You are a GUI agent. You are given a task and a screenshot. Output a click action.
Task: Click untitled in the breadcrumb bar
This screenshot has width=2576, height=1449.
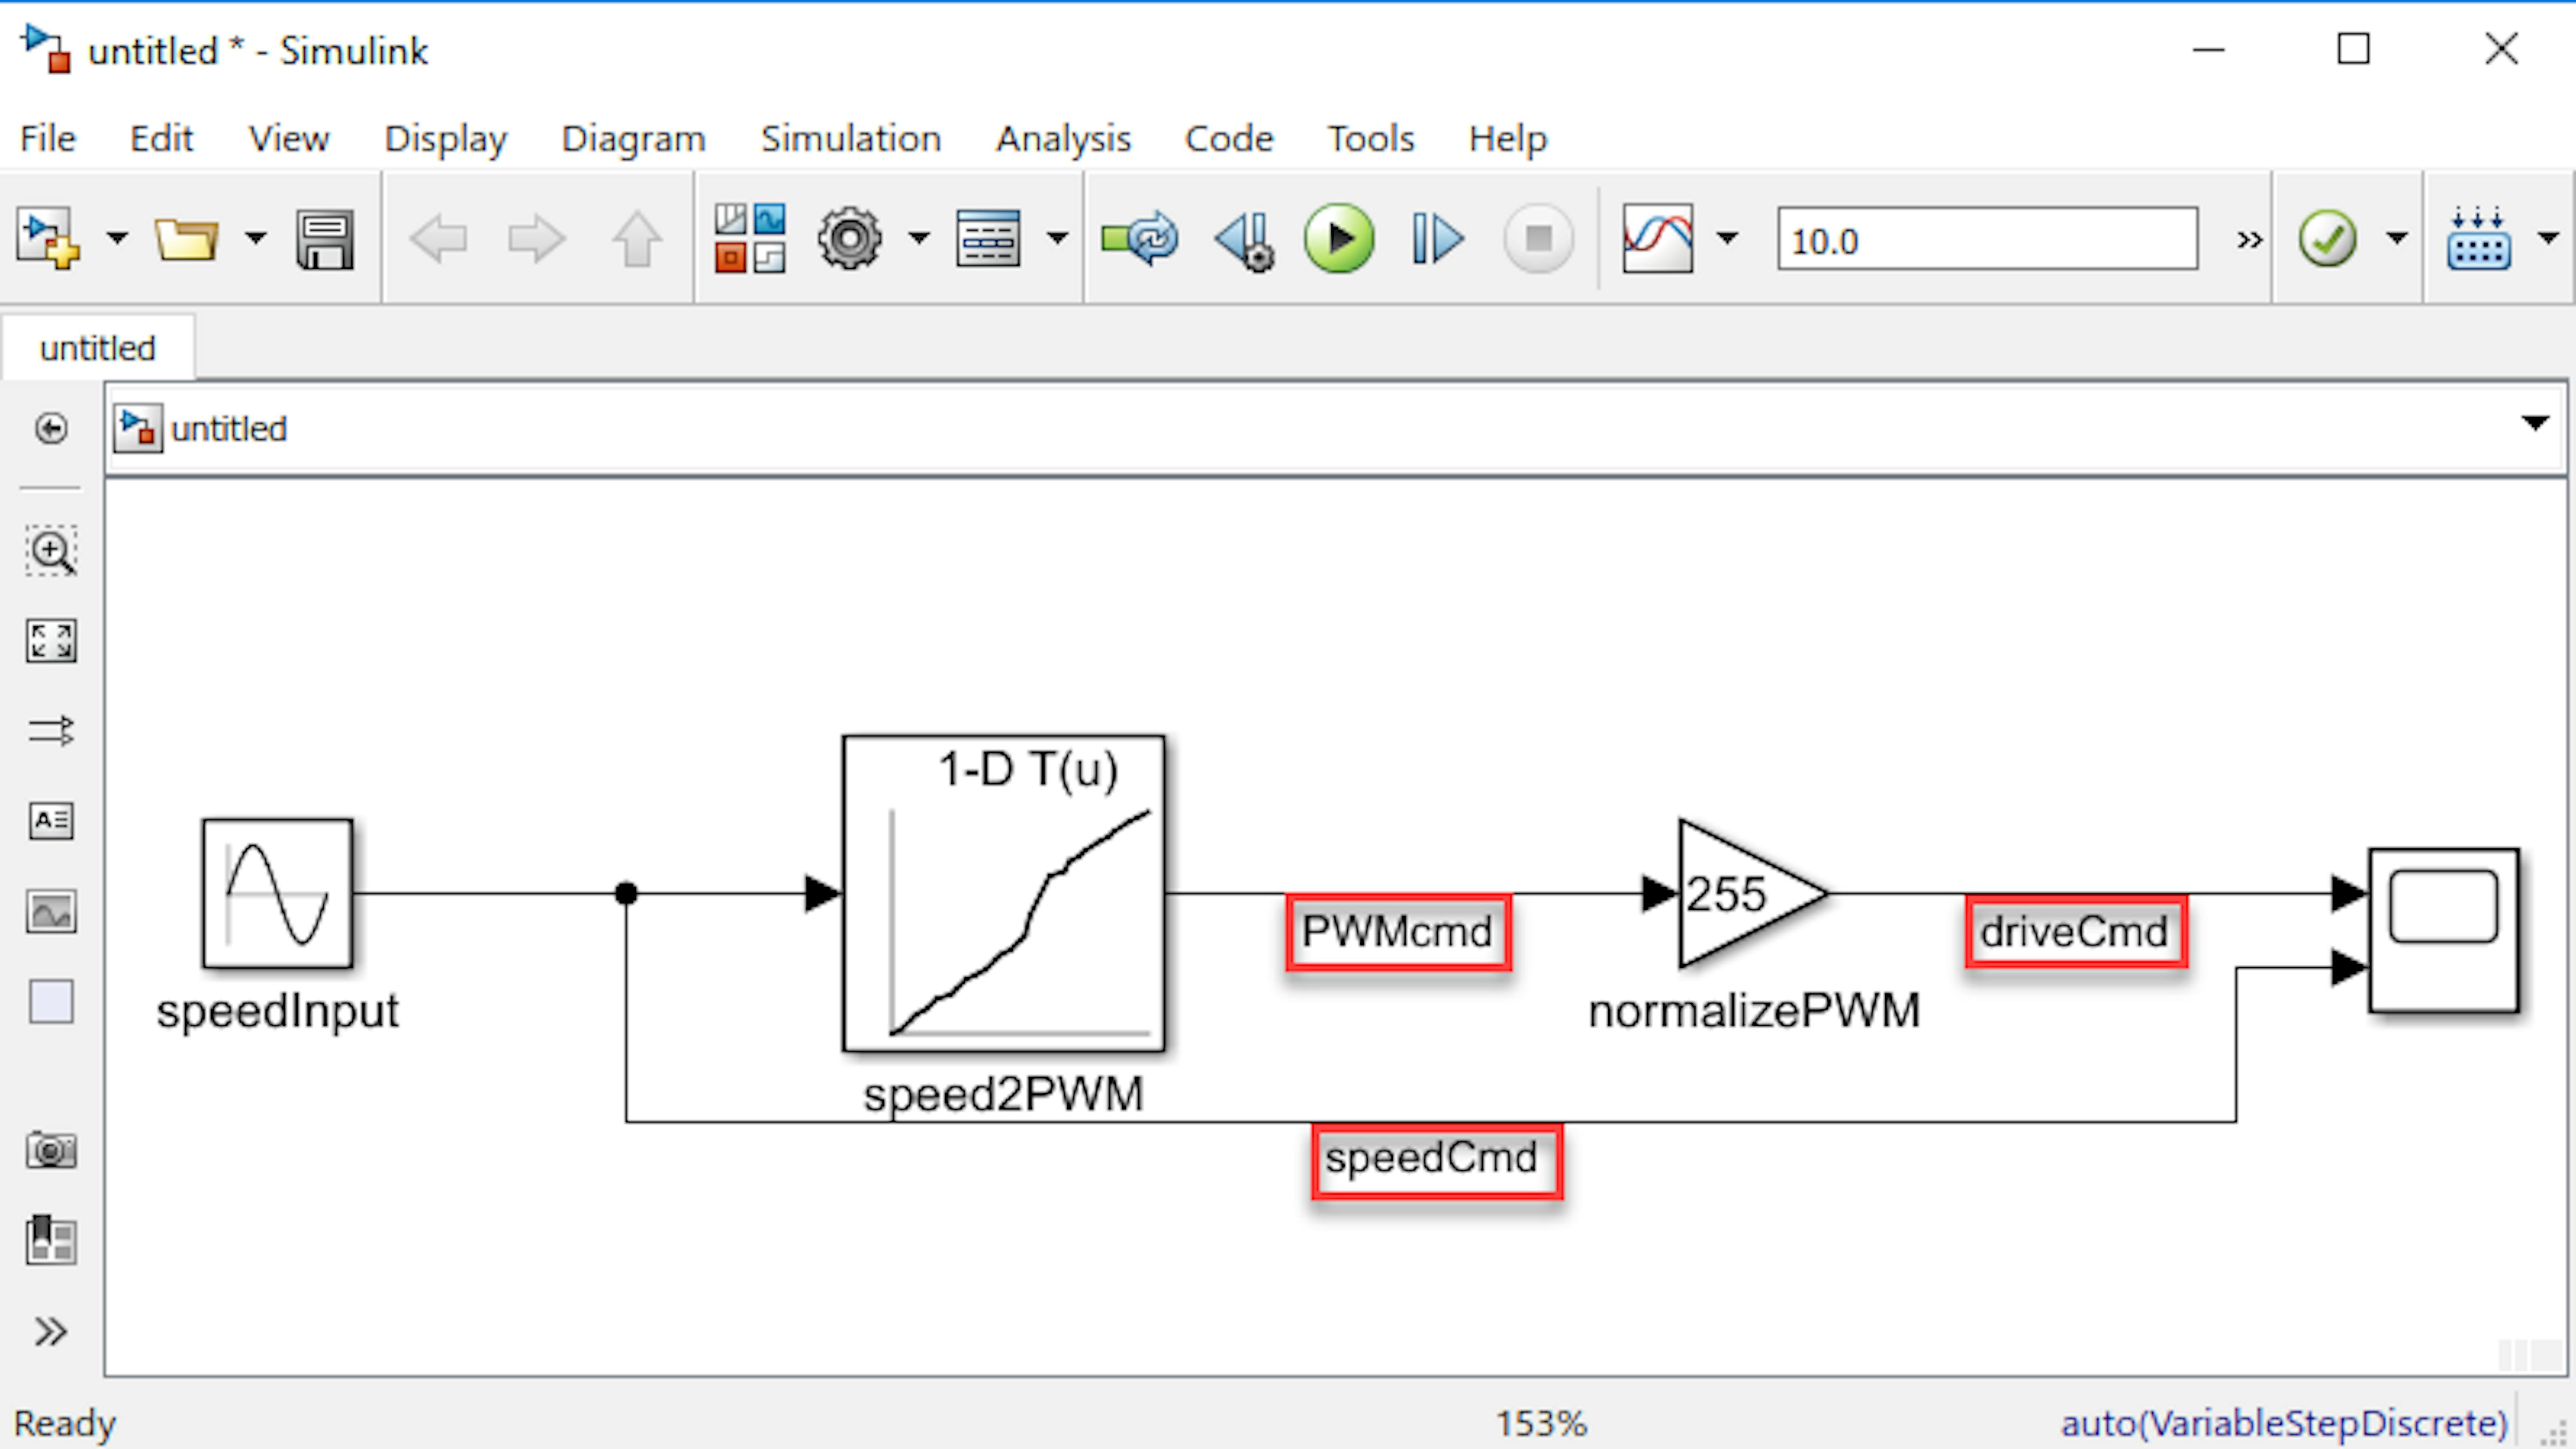229,429
